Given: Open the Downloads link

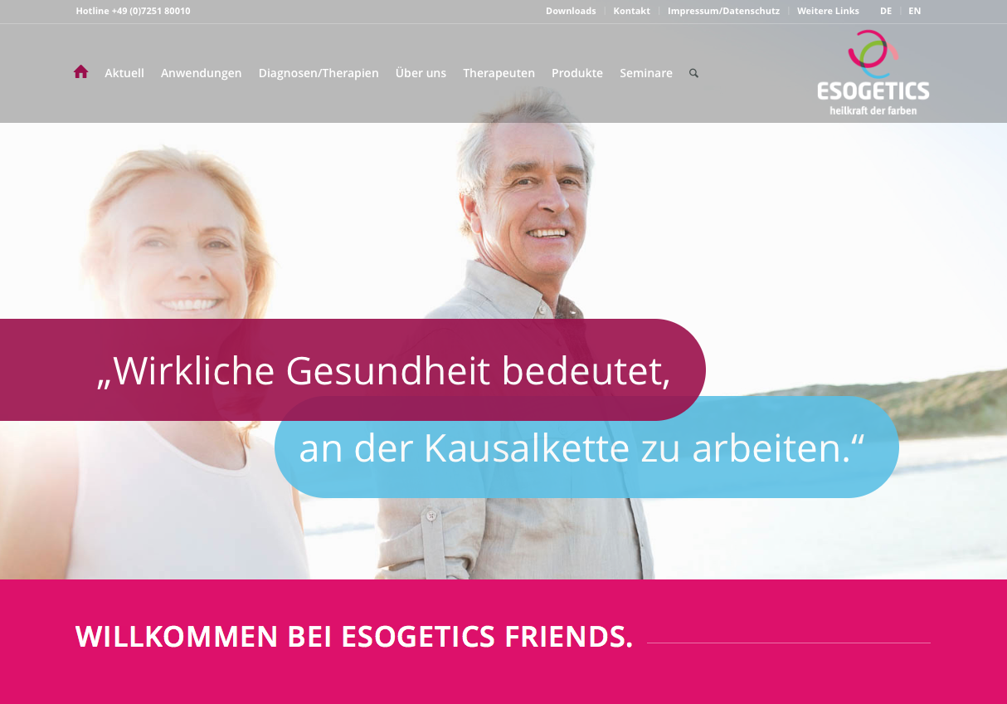Looking at the screenshot, I should tap(571, 11).
